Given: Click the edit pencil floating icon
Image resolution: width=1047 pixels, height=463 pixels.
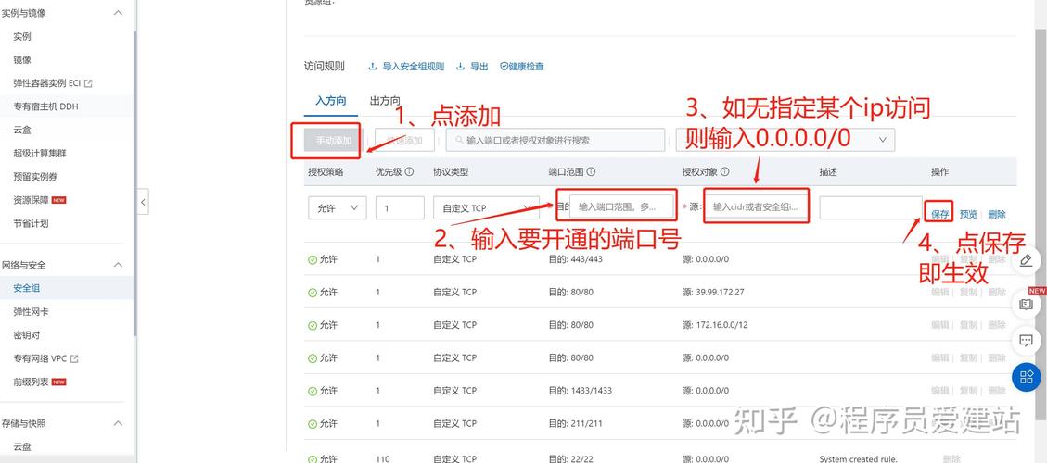Looking at the screenshot, I should (x=1027, y=260).
